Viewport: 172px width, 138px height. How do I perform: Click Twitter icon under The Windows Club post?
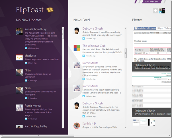pos(84,56)
